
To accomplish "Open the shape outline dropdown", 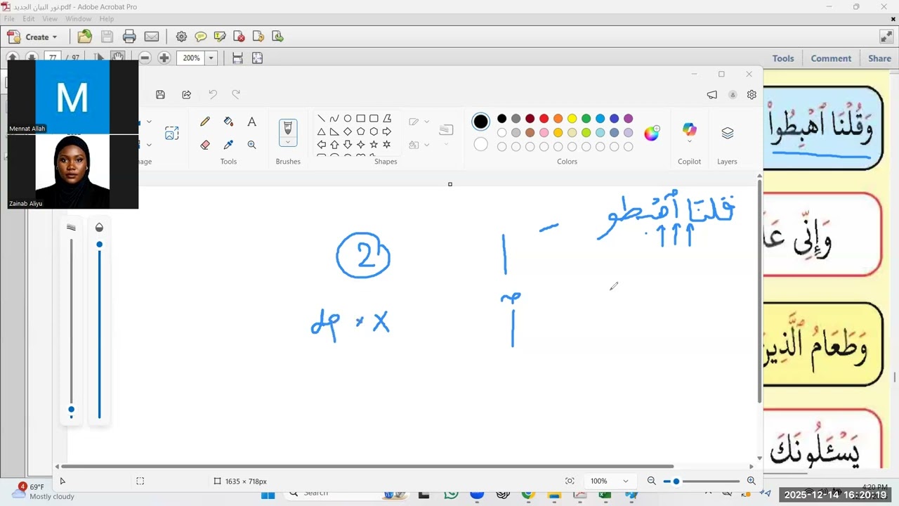I will click(x=426, y=122).
